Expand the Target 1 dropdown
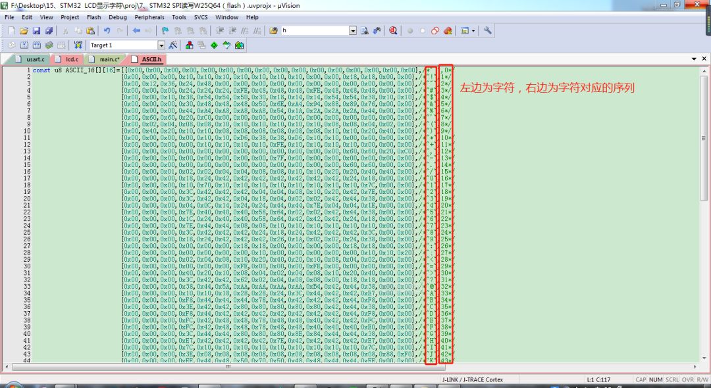The height and width of the screenshot is (388, 711). point(161,45)
